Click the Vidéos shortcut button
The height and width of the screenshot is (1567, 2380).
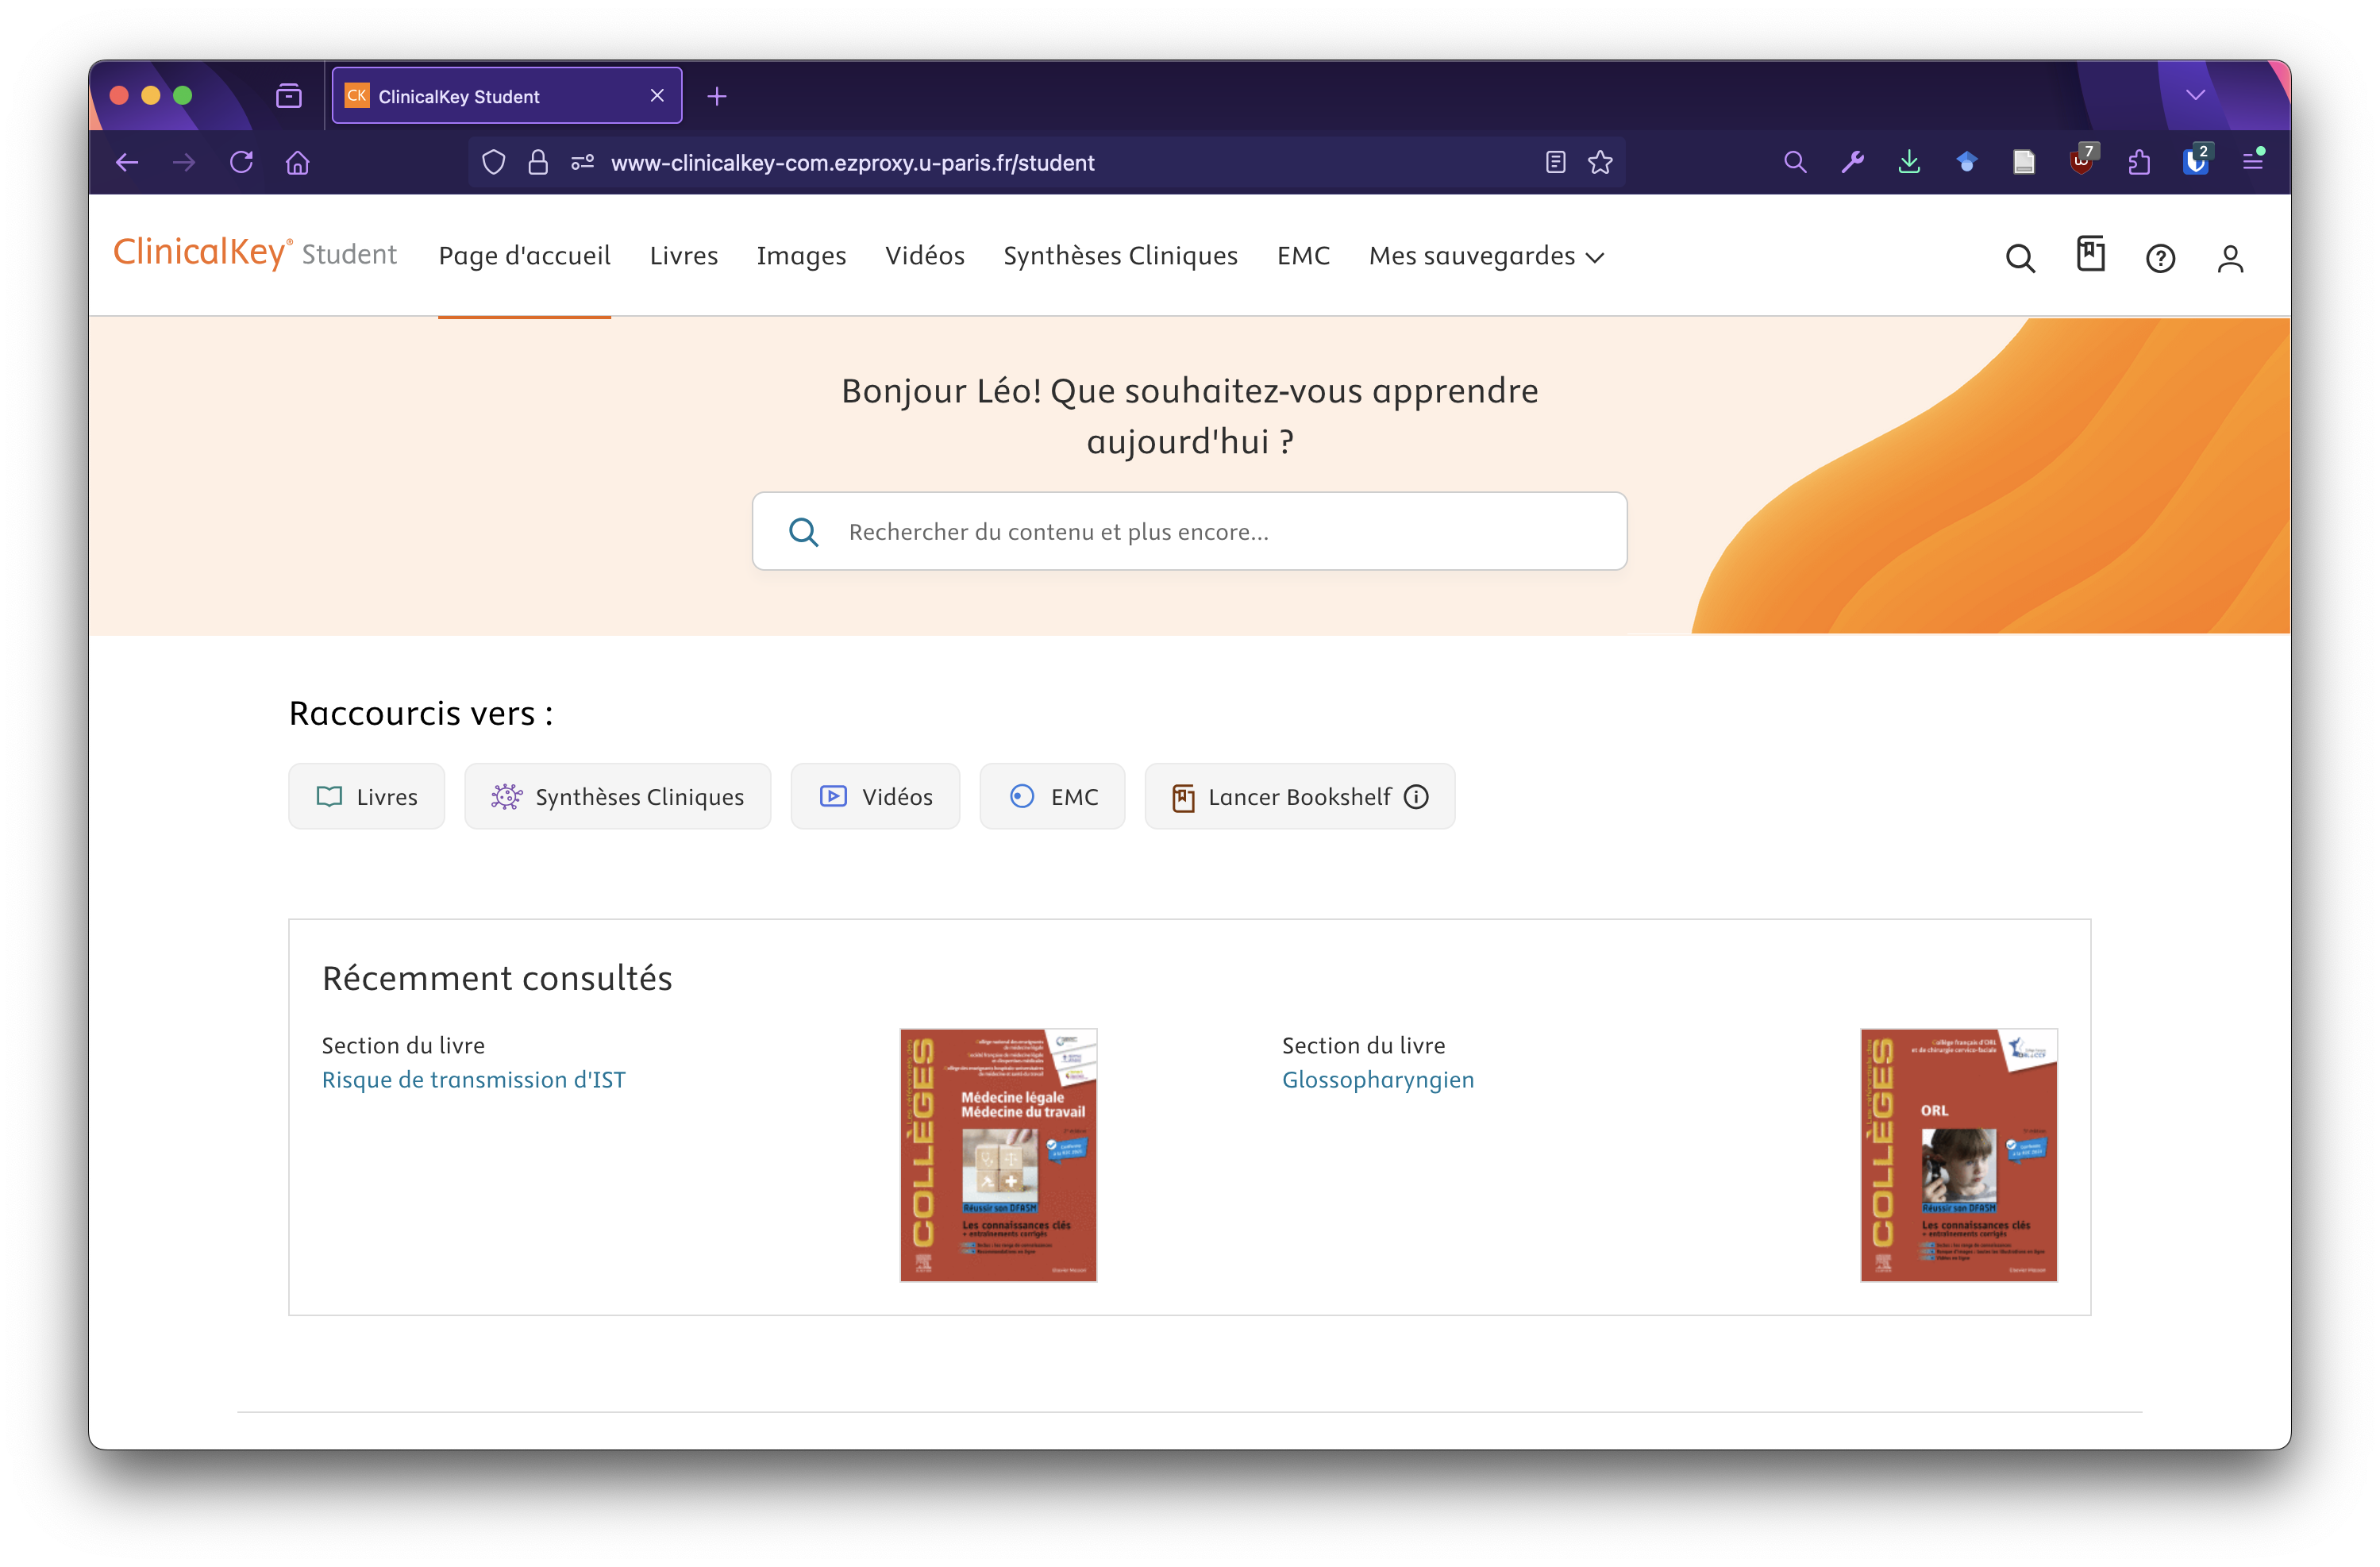875,796
